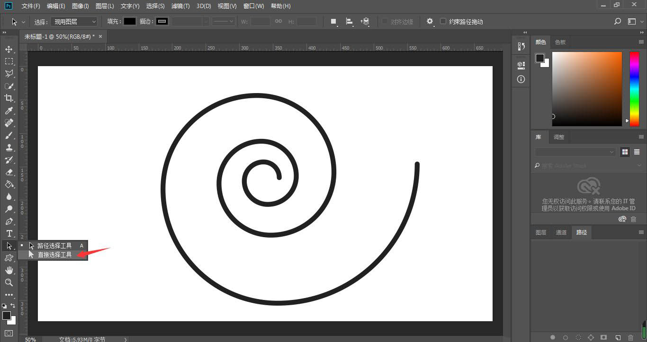This screenshot has height=342, width=647.
Task: Switch to the 通道 tab
Action: tap(561, 232)
